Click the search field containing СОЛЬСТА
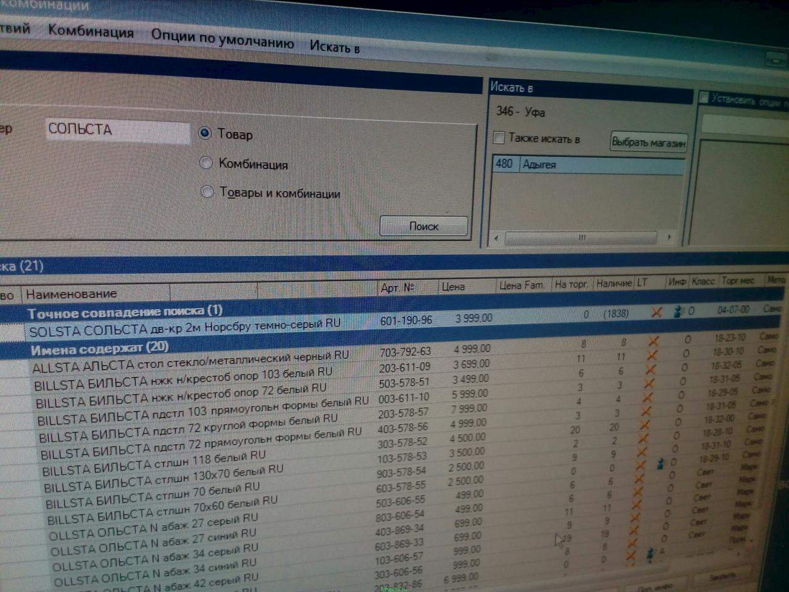Viewport: 789px width, 592px height. coord(118,130)
